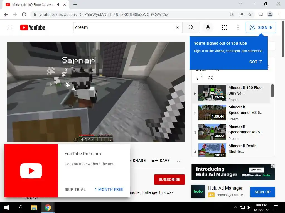Click the Dream channel under Minecraft Death Shuffle row above

[x=233, y=139]
